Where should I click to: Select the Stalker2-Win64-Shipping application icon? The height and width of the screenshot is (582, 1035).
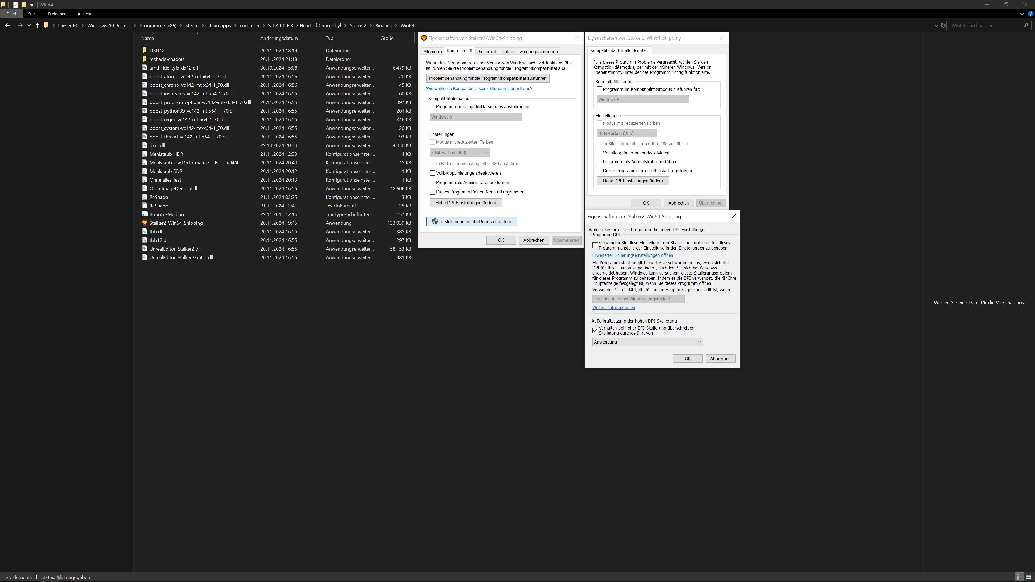click(x=145, y=223)
